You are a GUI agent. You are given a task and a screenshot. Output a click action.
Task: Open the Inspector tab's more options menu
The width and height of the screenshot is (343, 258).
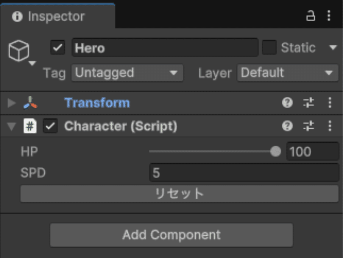coord(329,16)
